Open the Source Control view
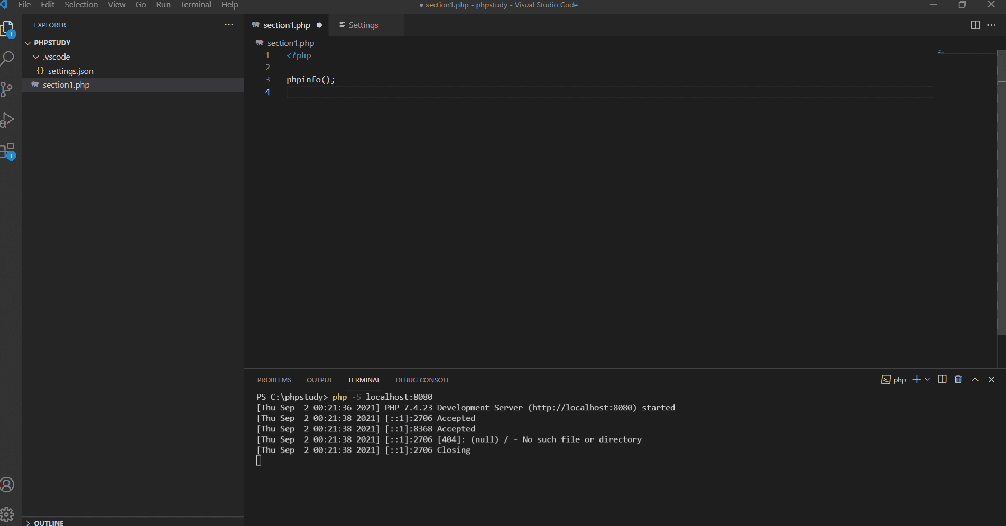Viewport: 1006px width, 526px height. click(x=7, y=89)
